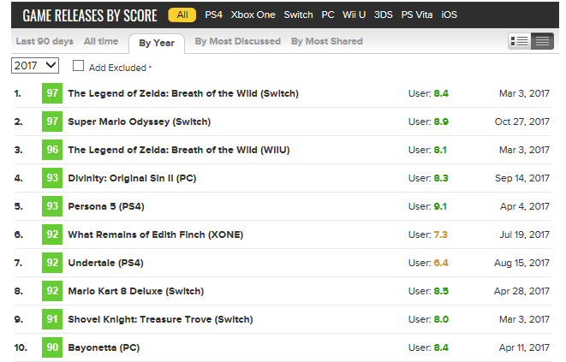Click user score 8.0 for Shovel Knight
The height and width of the screenshot is (362, 566).
pos(441,319)
